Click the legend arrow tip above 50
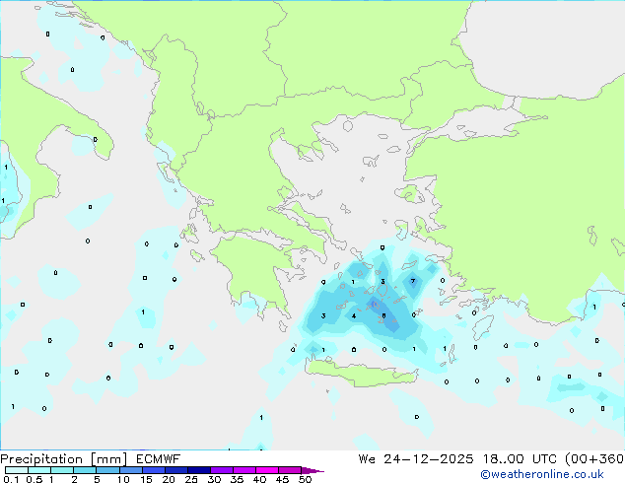Screen dimensions: 625x483 pos(312,470)
